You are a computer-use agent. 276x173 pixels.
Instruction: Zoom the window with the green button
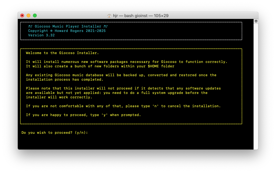pos(35,15)
